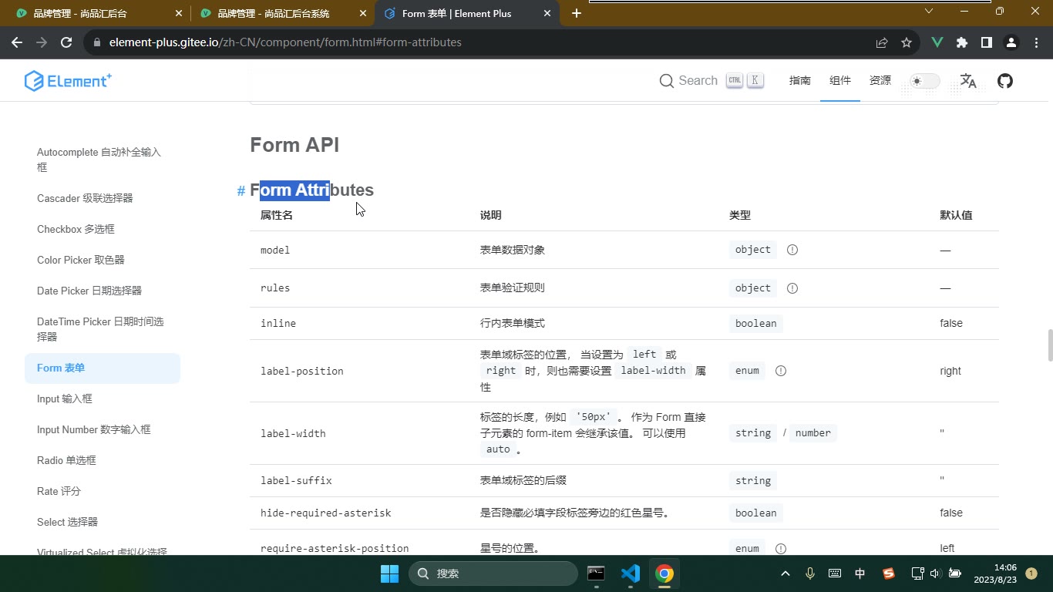
Task: Toggle the browser side panel icon
Action: pyautogui.click(x=987, y=42)
